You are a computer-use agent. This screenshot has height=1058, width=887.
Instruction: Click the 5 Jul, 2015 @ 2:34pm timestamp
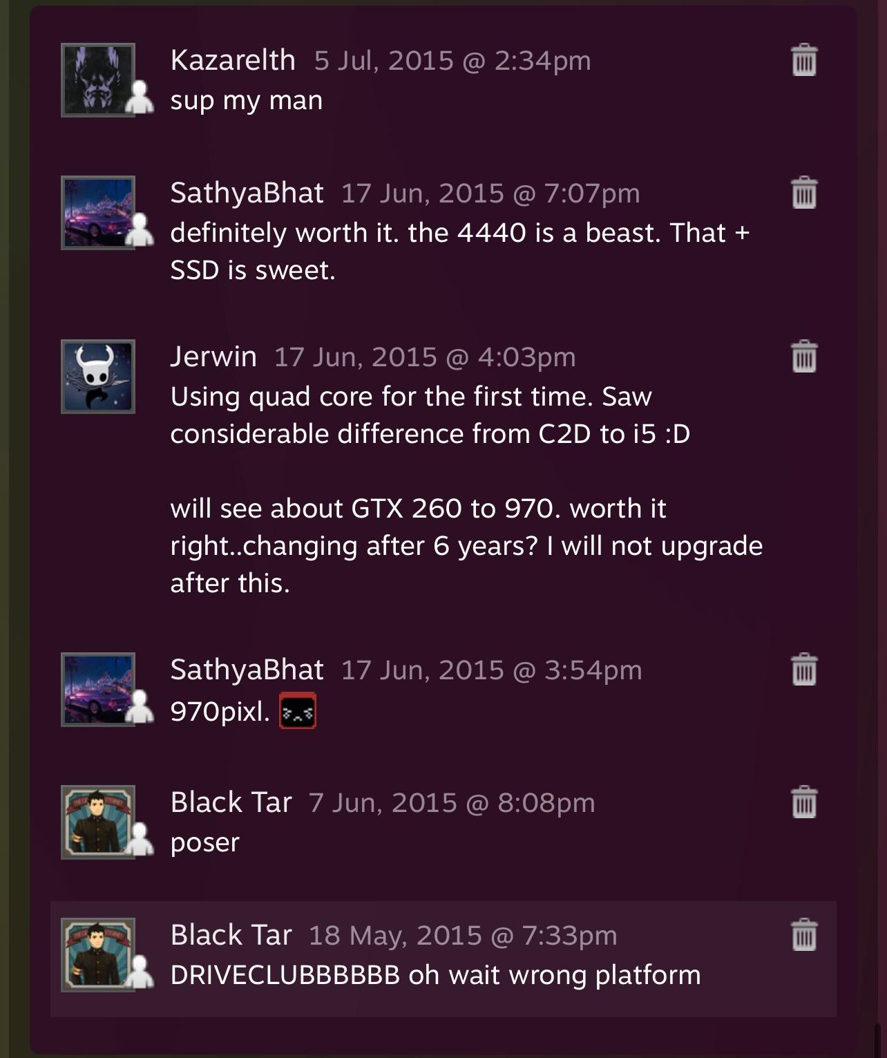pyautogui.click(x=452, y=61)
